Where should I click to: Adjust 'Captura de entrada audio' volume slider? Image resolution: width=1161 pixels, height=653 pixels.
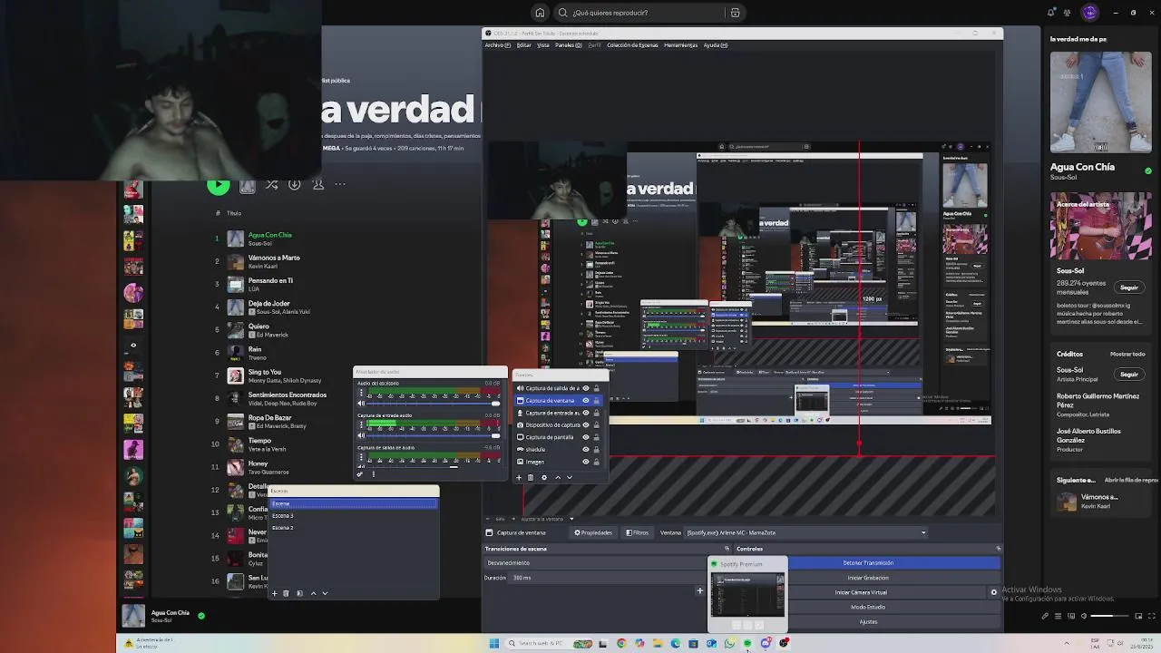tap(433, 435)
